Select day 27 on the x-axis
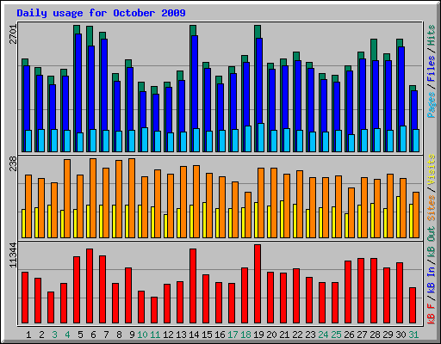 coord(362,335)
